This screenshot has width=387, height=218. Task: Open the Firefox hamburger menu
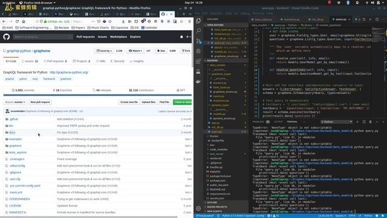tap(189, 22)
